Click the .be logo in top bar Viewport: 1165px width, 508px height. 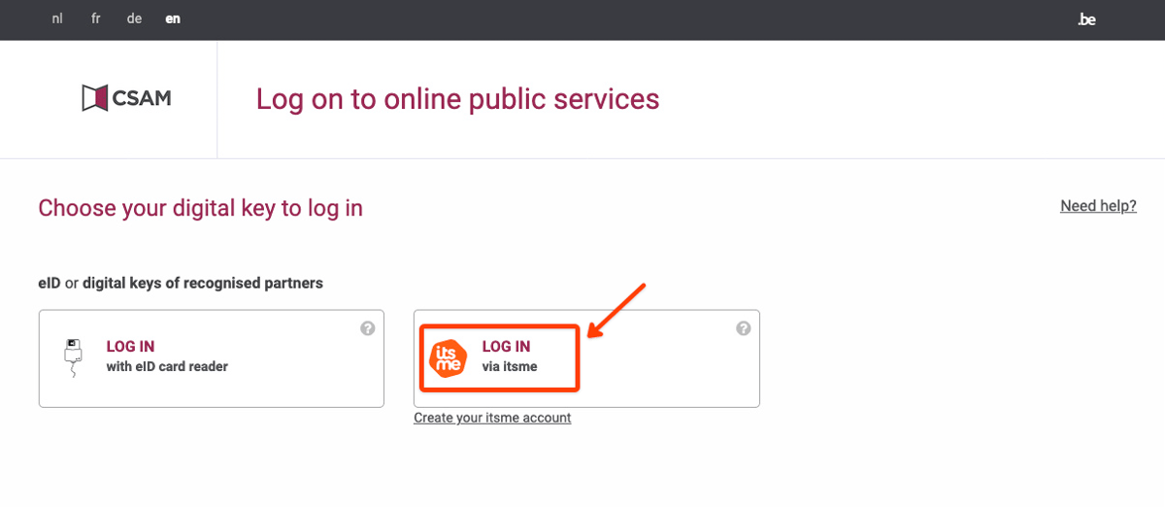tap(1086, 19)
